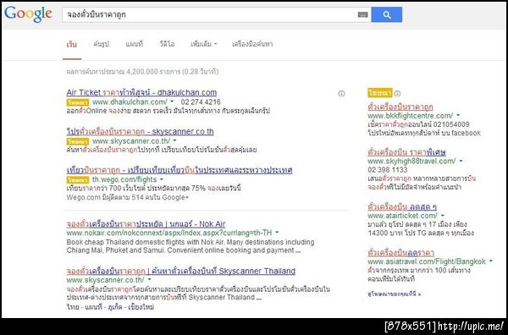Image resolution: width=508 pixels, height=335 pixels.
Task: Expand arrow next to www.atairticket.com/
Action: coord(443,215)
